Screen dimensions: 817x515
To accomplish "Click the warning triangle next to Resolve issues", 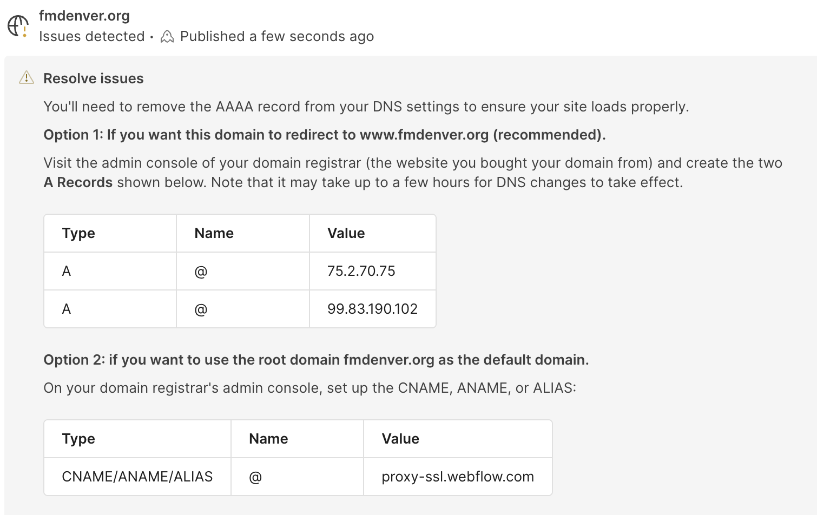I will click(x=27, y=78).
